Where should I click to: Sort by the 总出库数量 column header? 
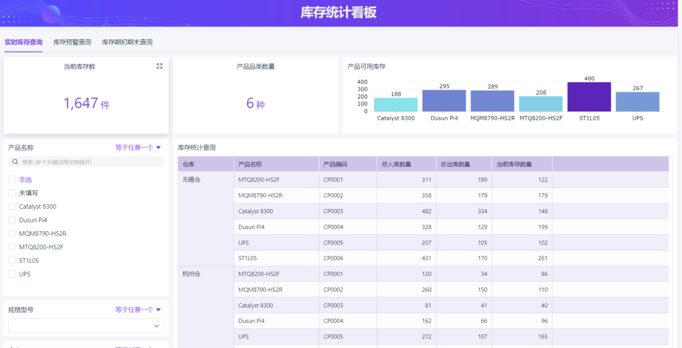(464, 164)
